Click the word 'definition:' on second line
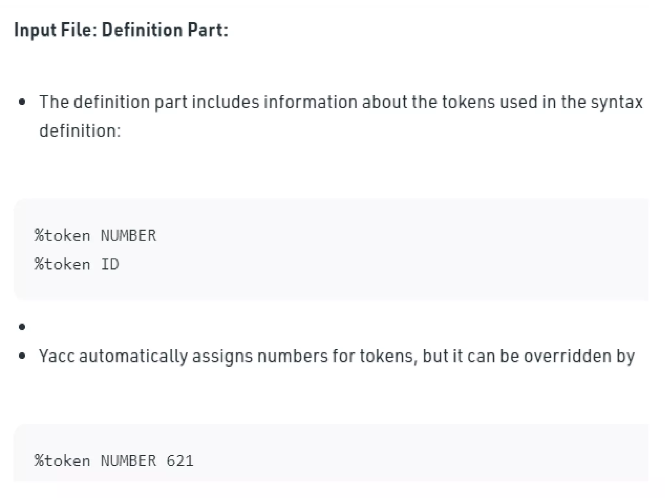The image size is (665, 498). tap(80, 131)
